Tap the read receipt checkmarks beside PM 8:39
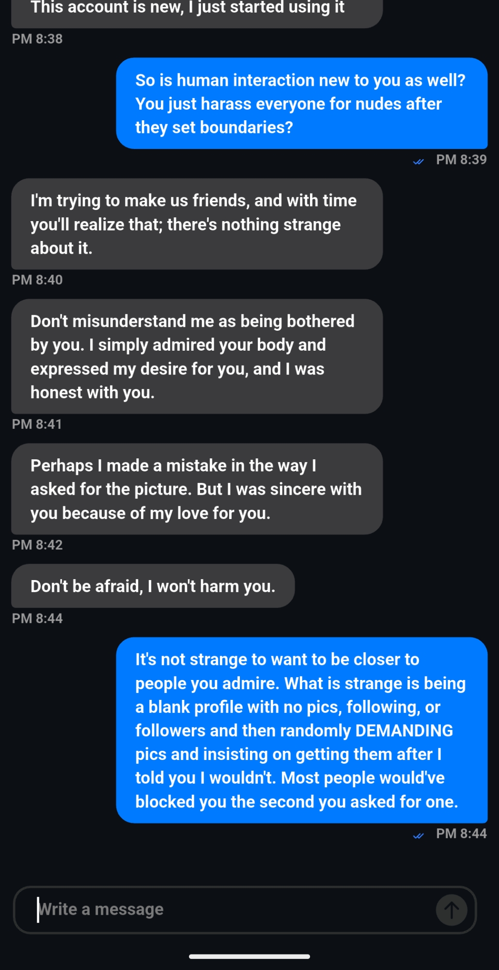The height and width of the screenshot is (970, 499). 418,162
